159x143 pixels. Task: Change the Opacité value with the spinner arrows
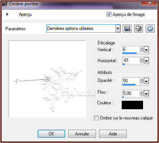click(142, 81)
